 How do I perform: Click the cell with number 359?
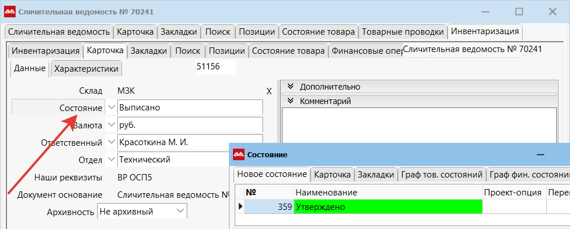pyautogui.click(x=269, y=207)
